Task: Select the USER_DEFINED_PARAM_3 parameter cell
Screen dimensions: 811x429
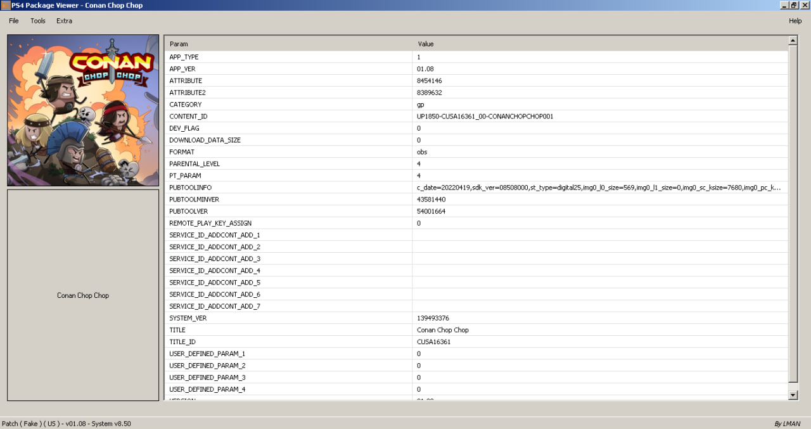Action: pyautogui.click(x=288, y=377)
